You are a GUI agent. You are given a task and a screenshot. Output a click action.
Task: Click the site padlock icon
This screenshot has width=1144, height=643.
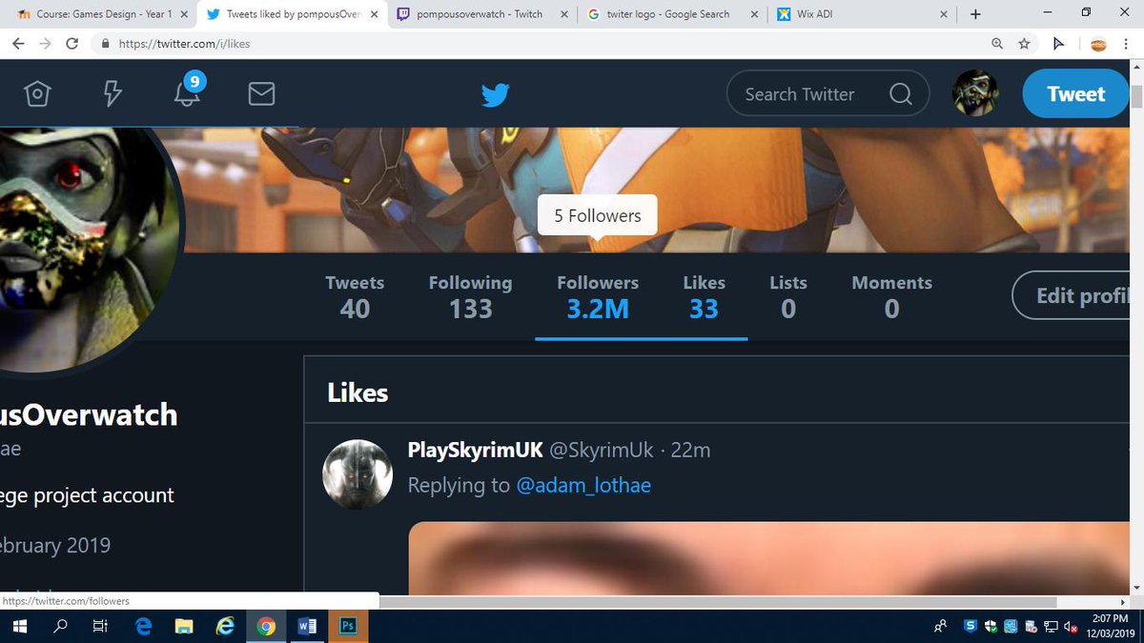point(105,44)
